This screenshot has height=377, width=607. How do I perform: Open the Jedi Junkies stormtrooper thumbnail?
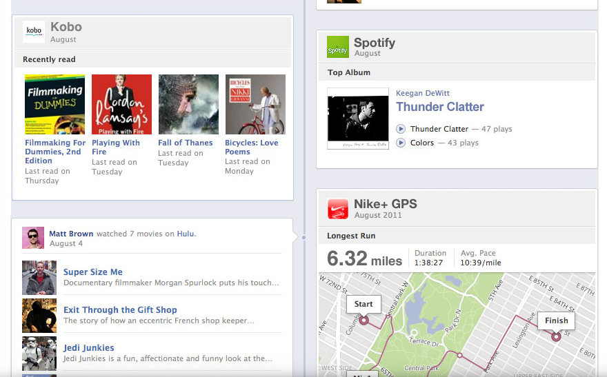39,354
